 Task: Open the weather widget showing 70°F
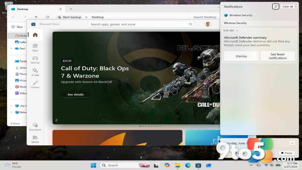(13, 165)
